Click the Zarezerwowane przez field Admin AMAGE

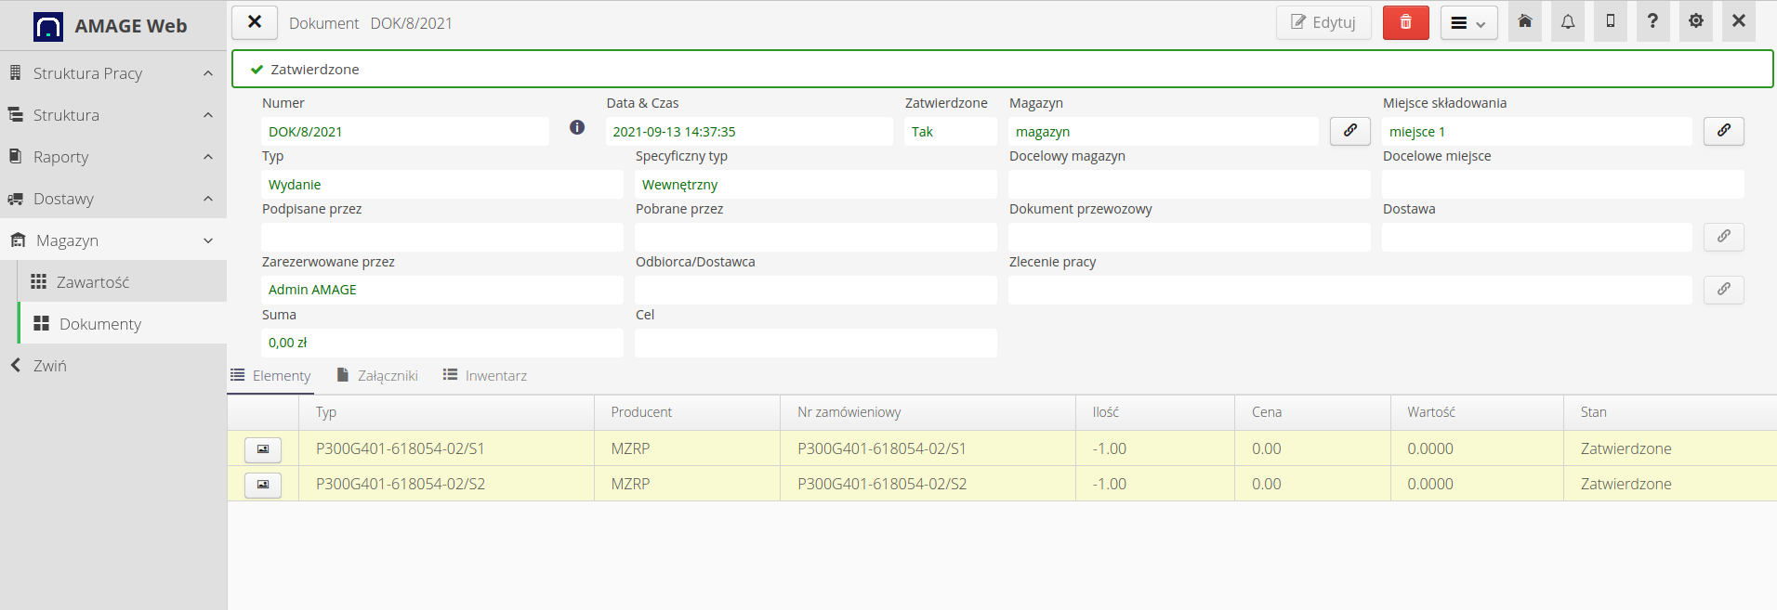tap(442, 290)
